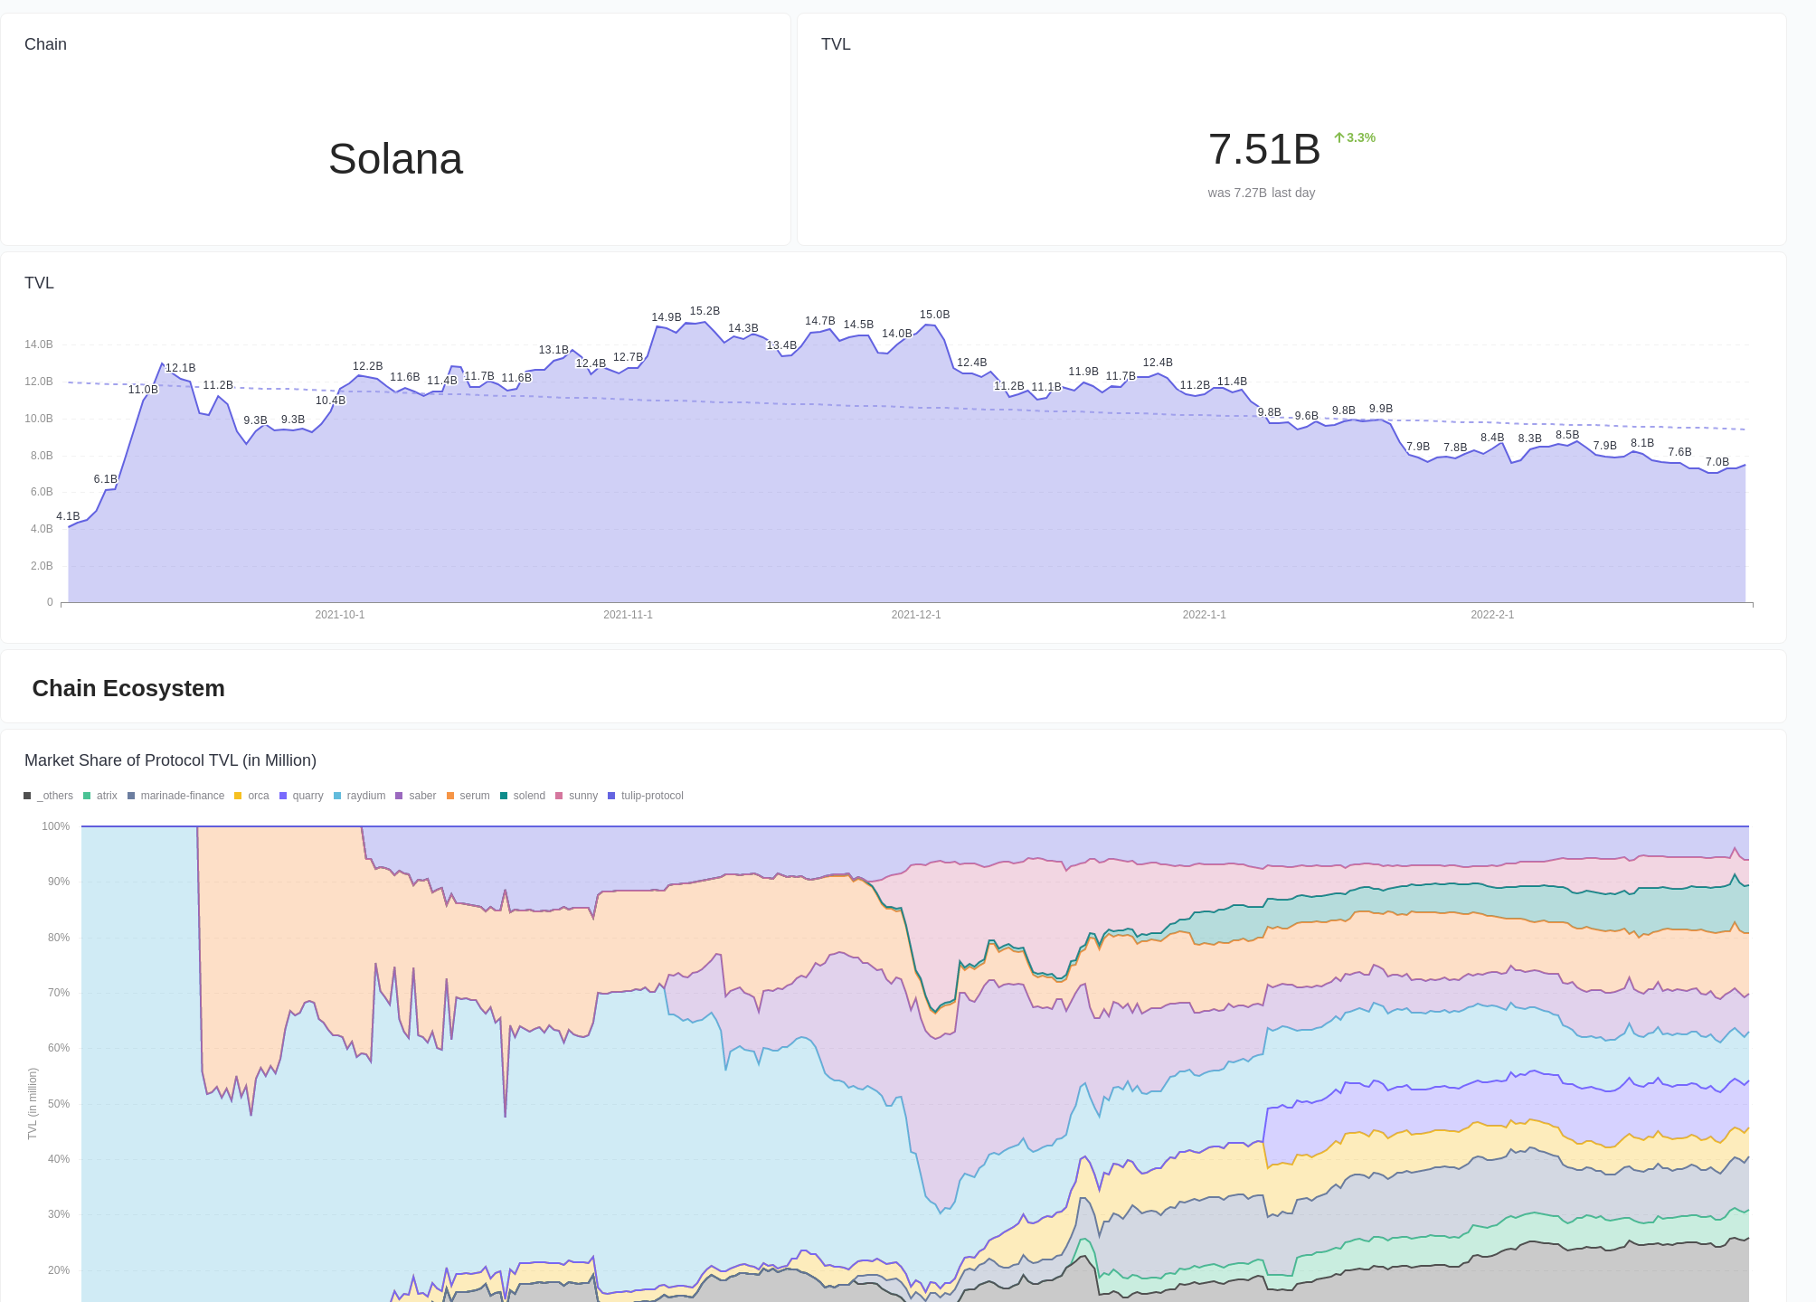Click the 2021-12-1 axis label

[x=915, y=614]
